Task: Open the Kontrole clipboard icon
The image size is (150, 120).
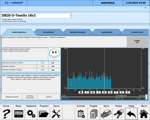Action: (81, 113)
